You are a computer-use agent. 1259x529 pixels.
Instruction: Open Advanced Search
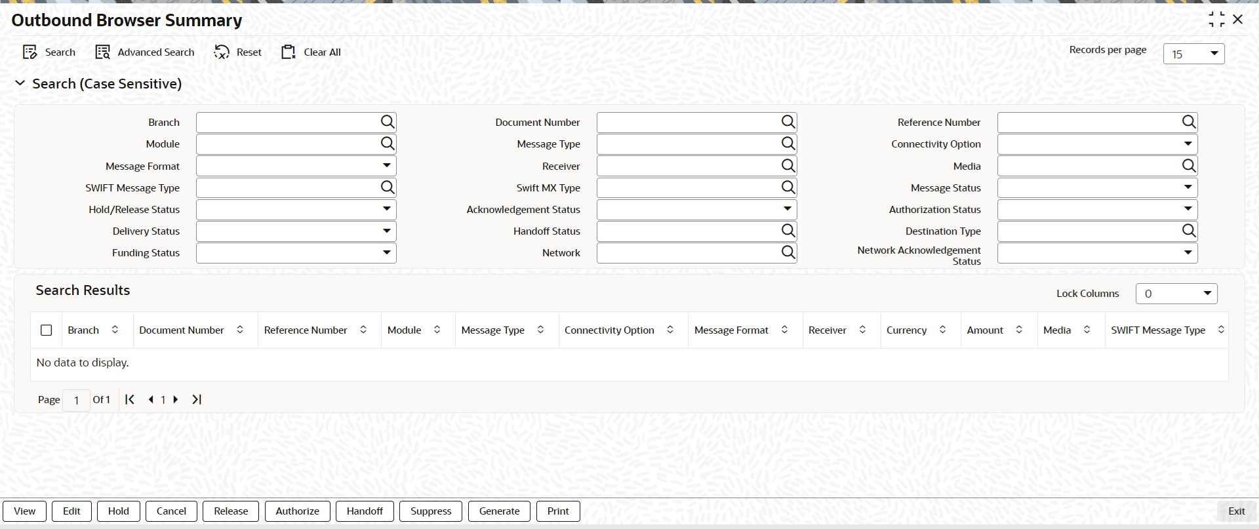(x=145, y=52)
